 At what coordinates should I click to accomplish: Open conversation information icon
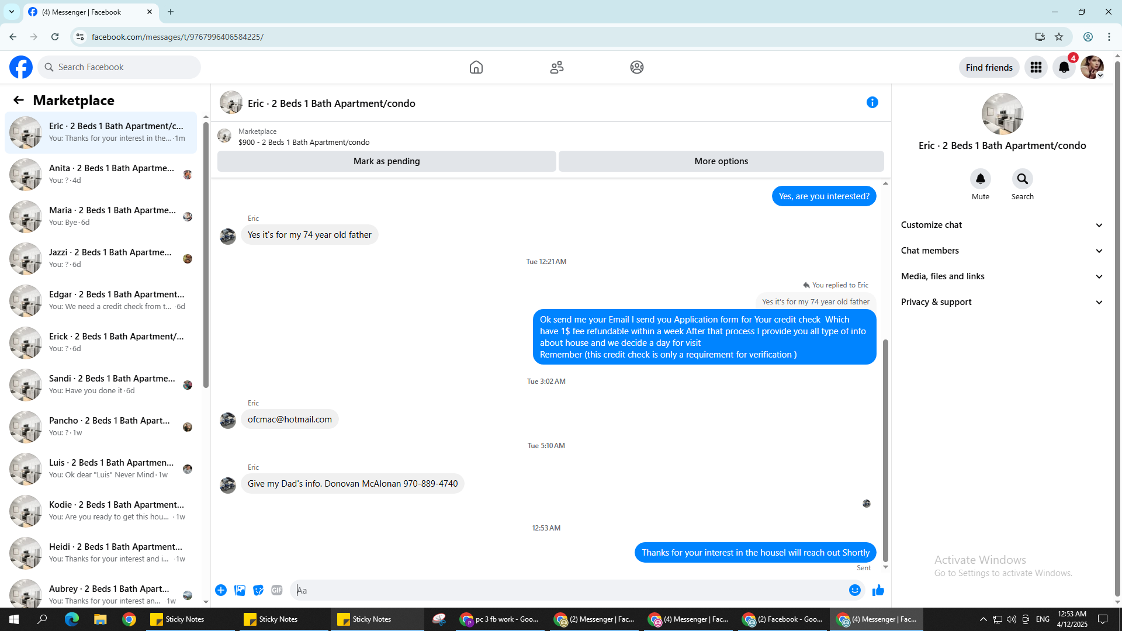[x=872, y=103]
